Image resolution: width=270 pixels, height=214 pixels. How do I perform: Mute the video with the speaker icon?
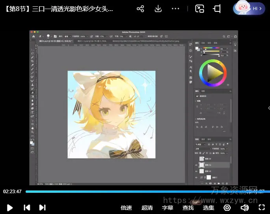click(245, 207)
